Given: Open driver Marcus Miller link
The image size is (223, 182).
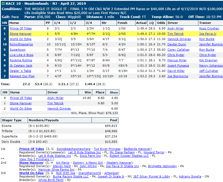Looking at the screenshot, I should click(177, 60).
